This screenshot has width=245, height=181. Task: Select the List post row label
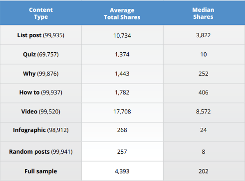(41, 35)
